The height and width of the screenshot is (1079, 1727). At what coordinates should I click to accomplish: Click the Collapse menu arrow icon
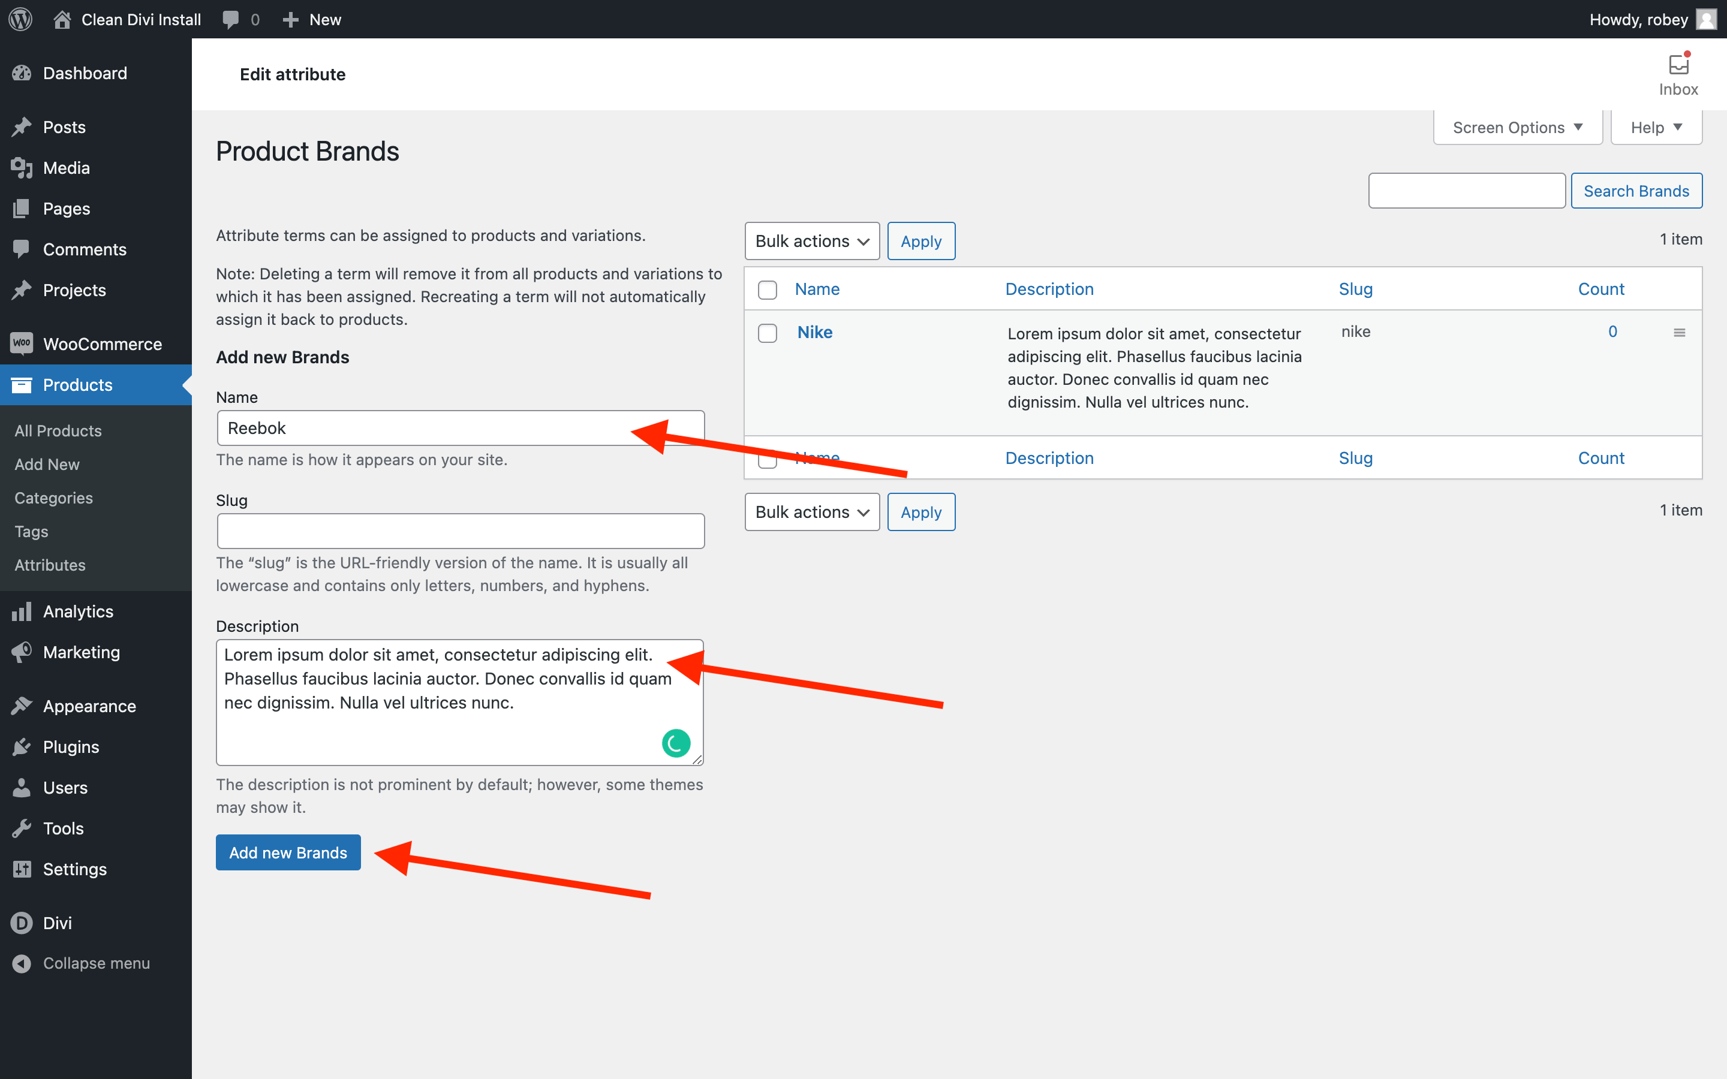tap(22, 963)
